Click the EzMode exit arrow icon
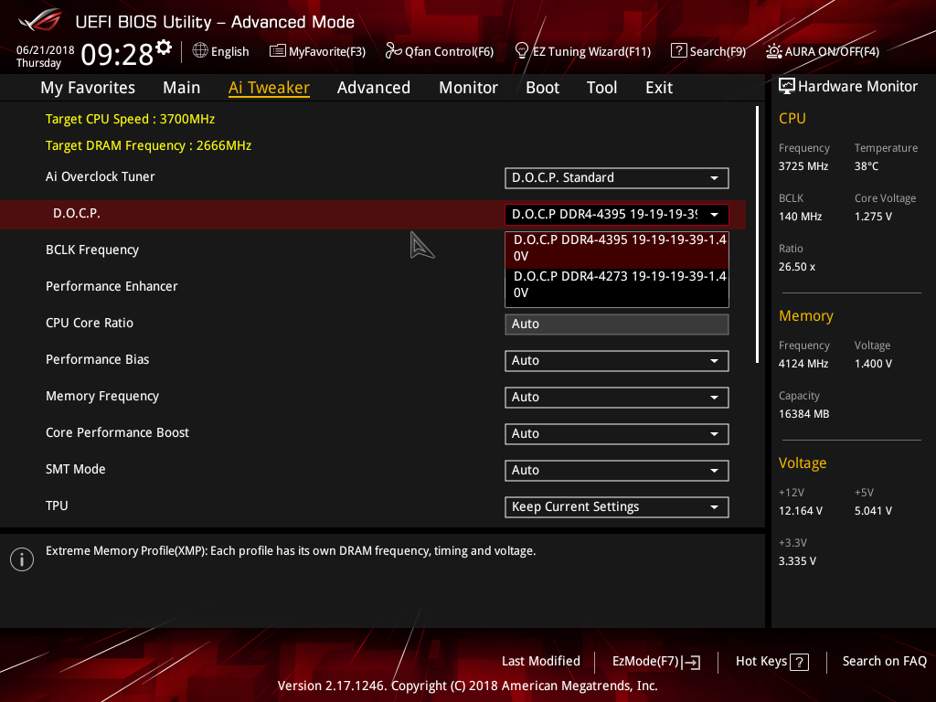 [691, 662]
